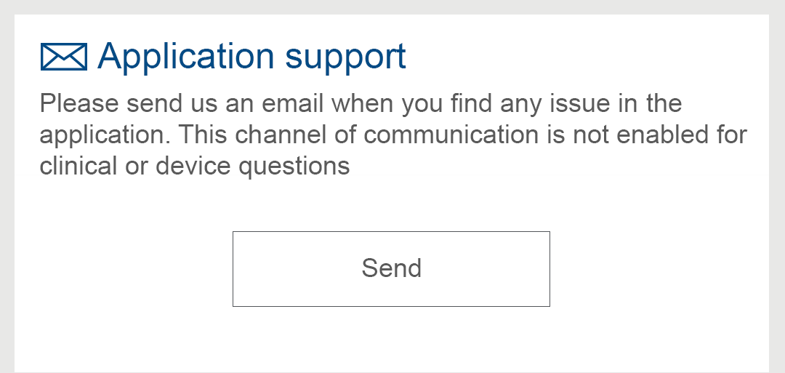Click the word "channel" in the description
This screenshot has width=785, height=373.
coord(281,135)
